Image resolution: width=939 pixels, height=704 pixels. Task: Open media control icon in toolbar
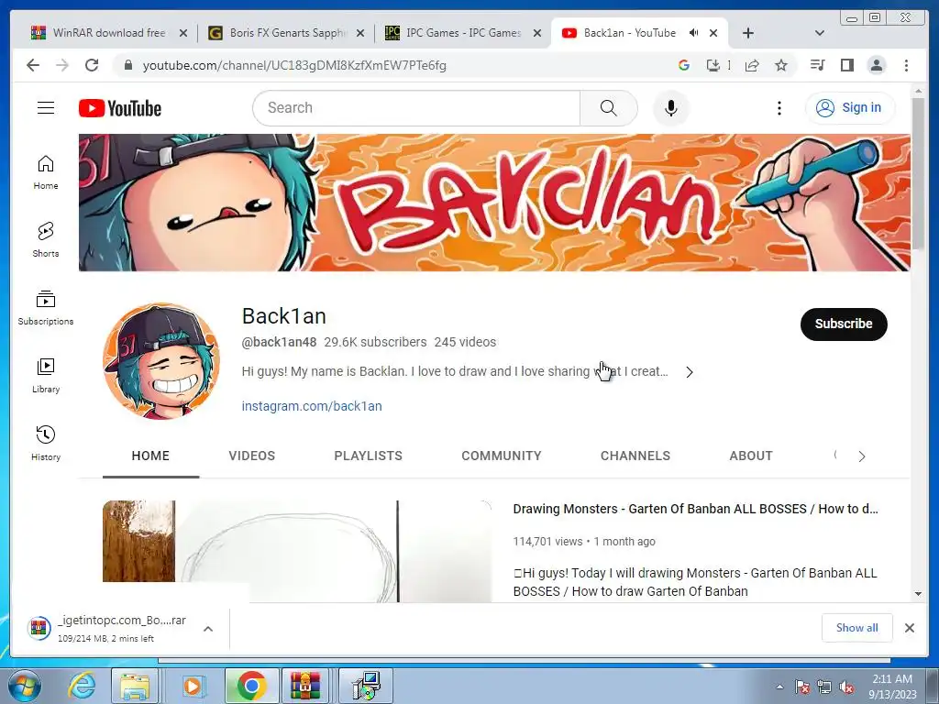[817, 65]
